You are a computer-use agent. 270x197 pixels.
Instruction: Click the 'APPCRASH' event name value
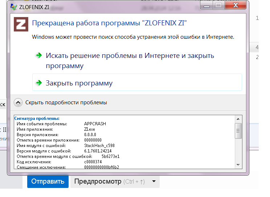[95, 124]
